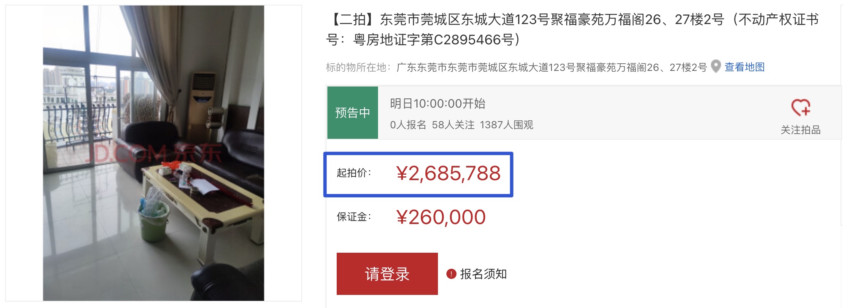This screenshot has width=843, height=308.
Task: Click the JD.COM watermark on the photo
Action: click(154, 154)
